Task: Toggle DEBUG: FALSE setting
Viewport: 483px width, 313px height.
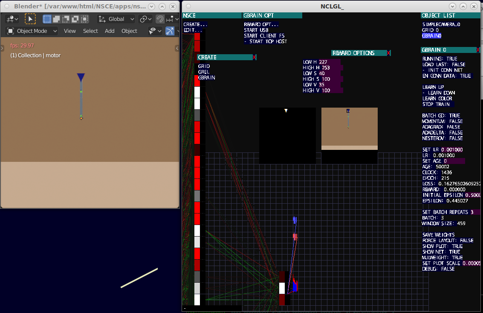Action: click(438, 269)
